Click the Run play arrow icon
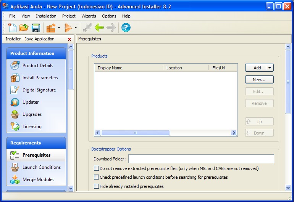The image size is (294, 202). click(x=68, y=28)
